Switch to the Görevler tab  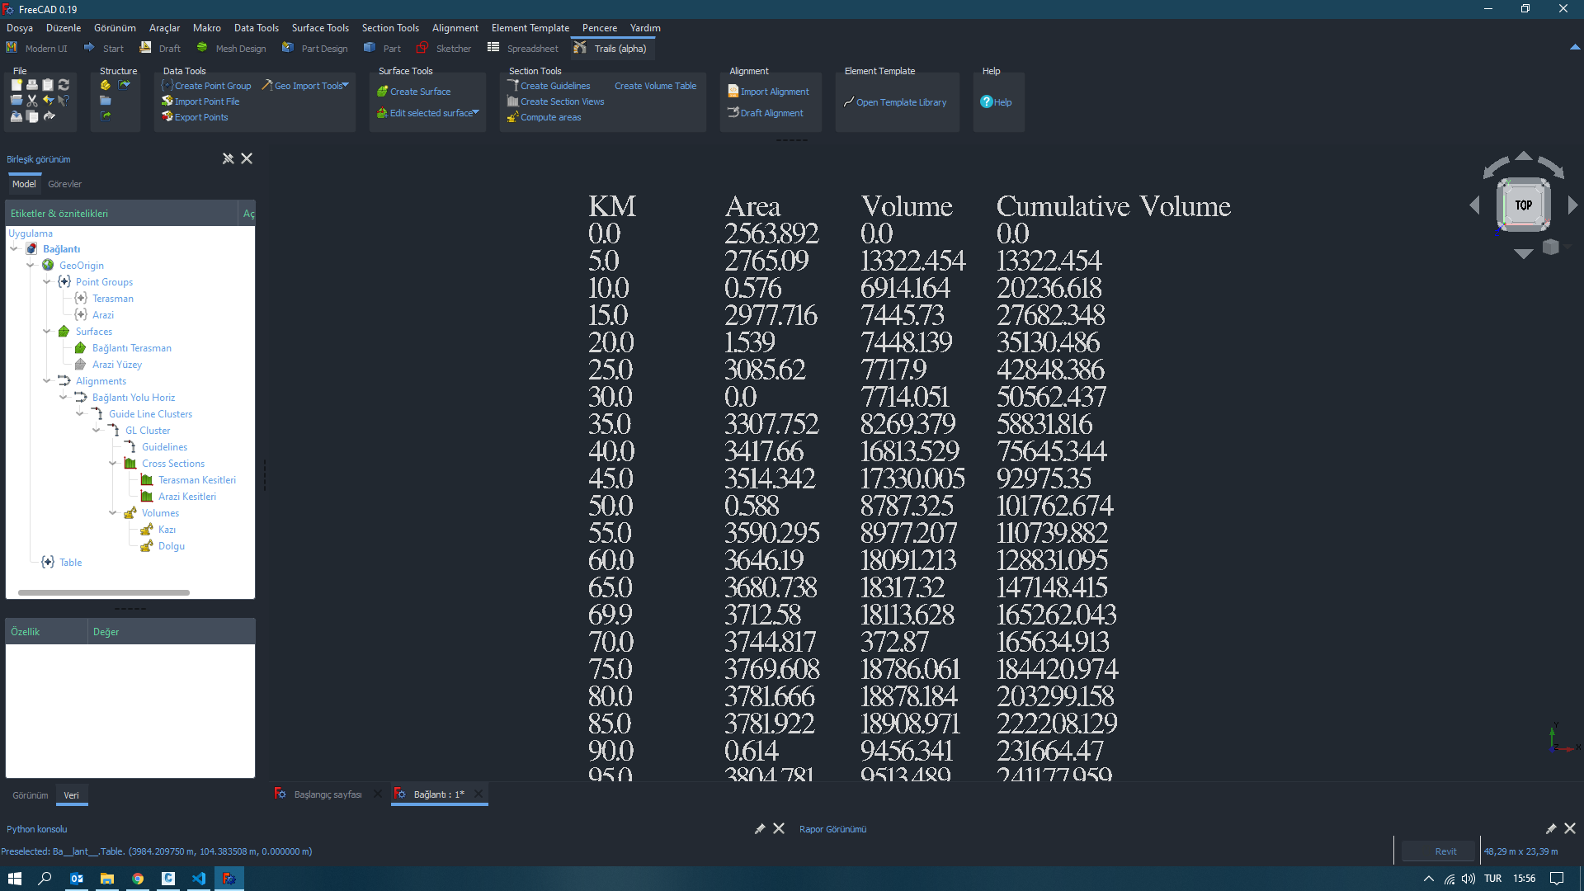pos(64,184)
